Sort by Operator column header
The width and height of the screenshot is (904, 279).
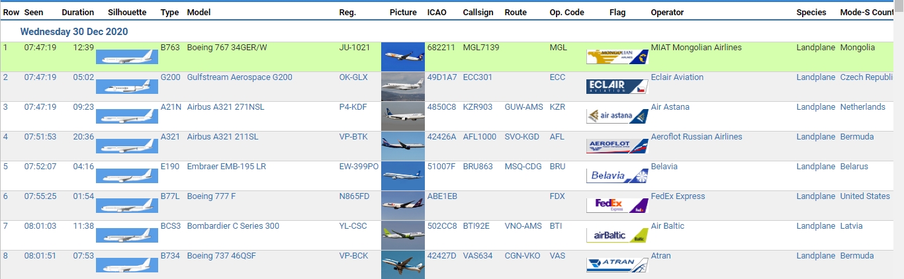pos(667,13)
